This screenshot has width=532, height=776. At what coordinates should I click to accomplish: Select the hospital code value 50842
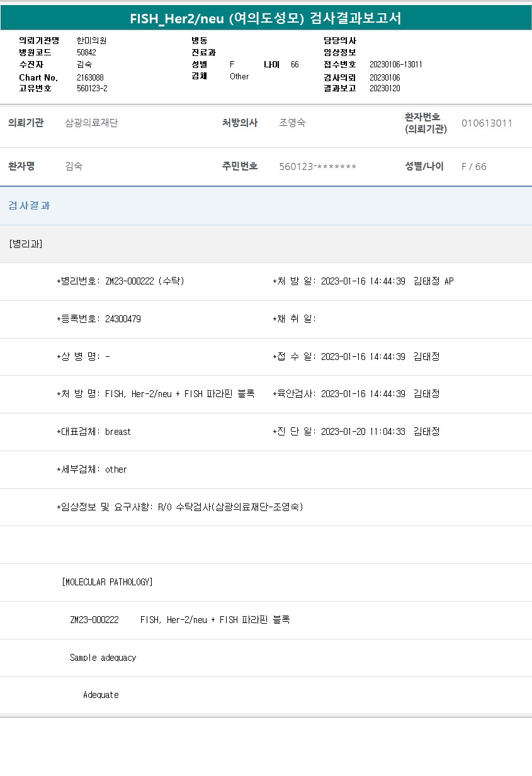pos(86,52)
